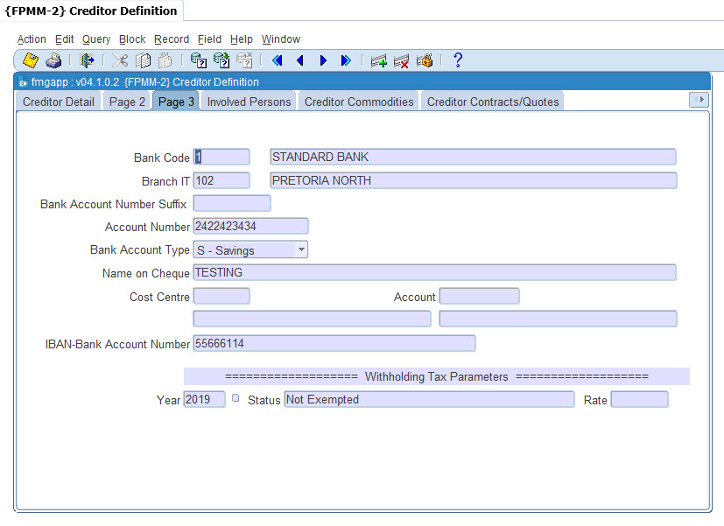Open the Record menu

point(172,39)
